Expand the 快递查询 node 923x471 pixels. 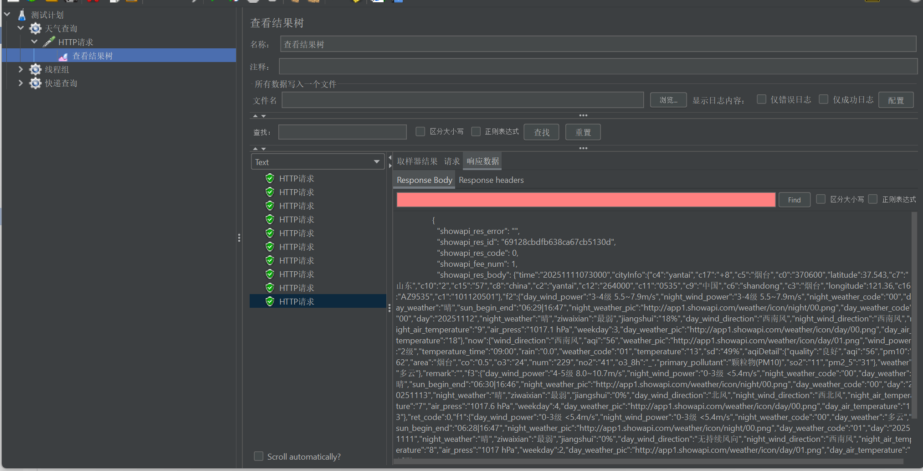pyautogui.click(x=21, y=83)
